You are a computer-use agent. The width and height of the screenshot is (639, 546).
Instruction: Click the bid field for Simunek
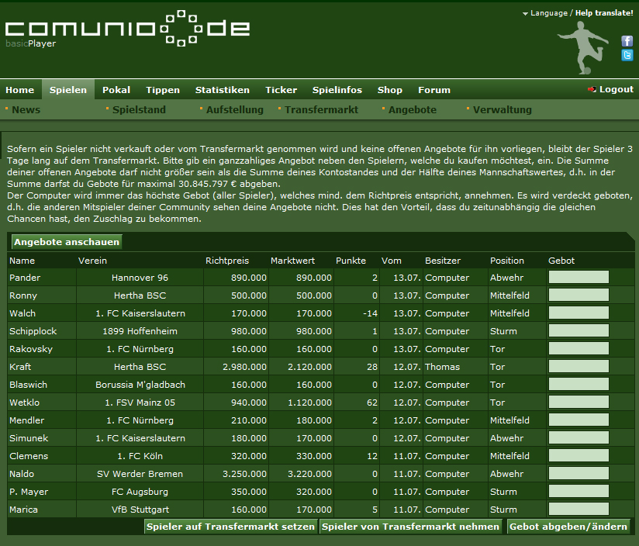[x=579, y=437]
